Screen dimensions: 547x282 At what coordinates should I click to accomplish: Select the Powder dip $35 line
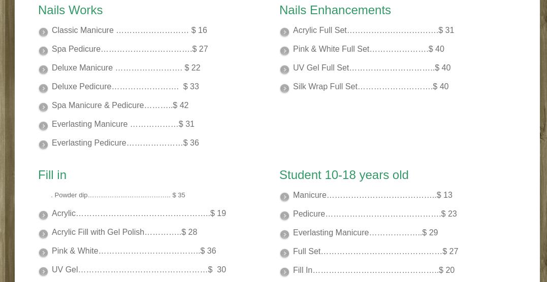118,195
